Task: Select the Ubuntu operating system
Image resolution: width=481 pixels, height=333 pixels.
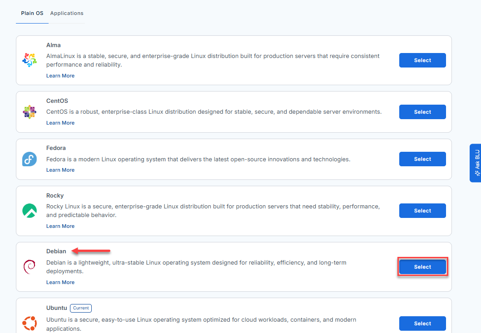Action: point(422,323)
